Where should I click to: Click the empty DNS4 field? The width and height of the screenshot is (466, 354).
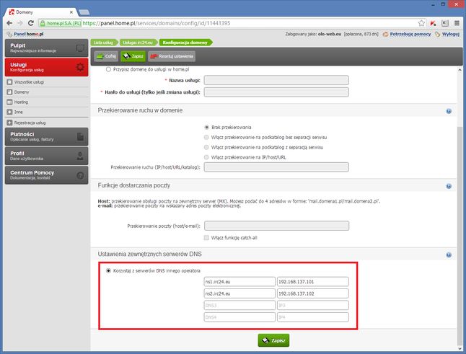(239, 317)
